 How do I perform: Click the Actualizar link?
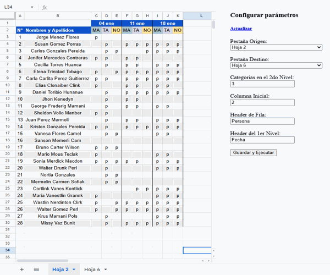point(241,28)
